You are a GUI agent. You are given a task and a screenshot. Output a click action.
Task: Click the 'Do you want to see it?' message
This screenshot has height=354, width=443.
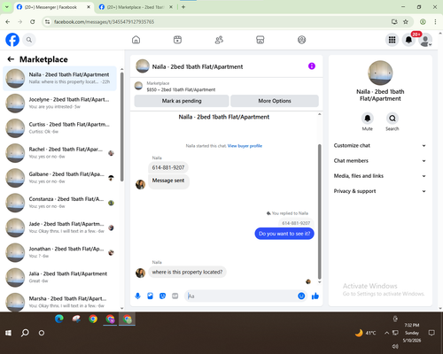284,234
